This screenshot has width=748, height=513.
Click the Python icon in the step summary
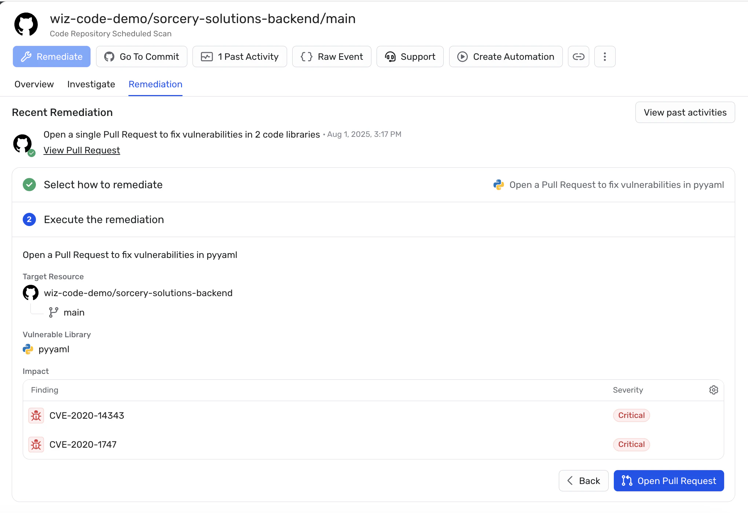499,185
